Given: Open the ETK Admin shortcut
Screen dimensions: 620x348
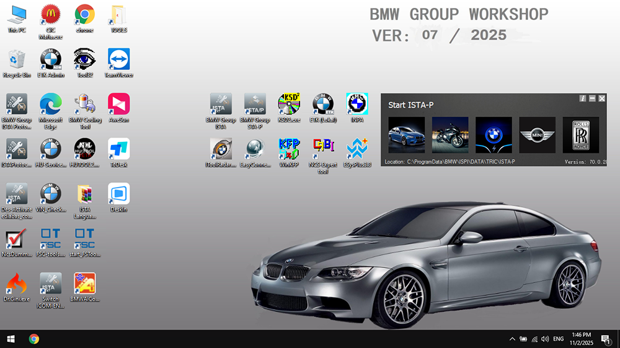Looking at the screenshot, I should [51, 59].
